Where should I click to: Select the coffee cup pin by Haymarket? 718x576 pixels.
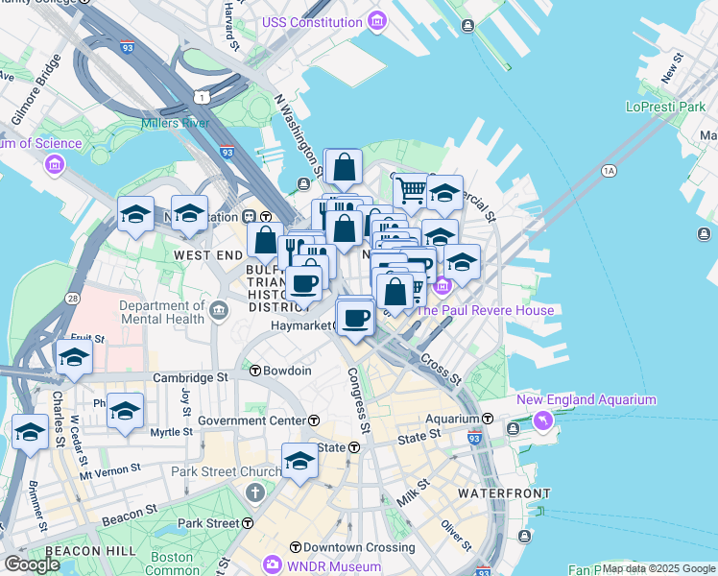click(356, 322)
